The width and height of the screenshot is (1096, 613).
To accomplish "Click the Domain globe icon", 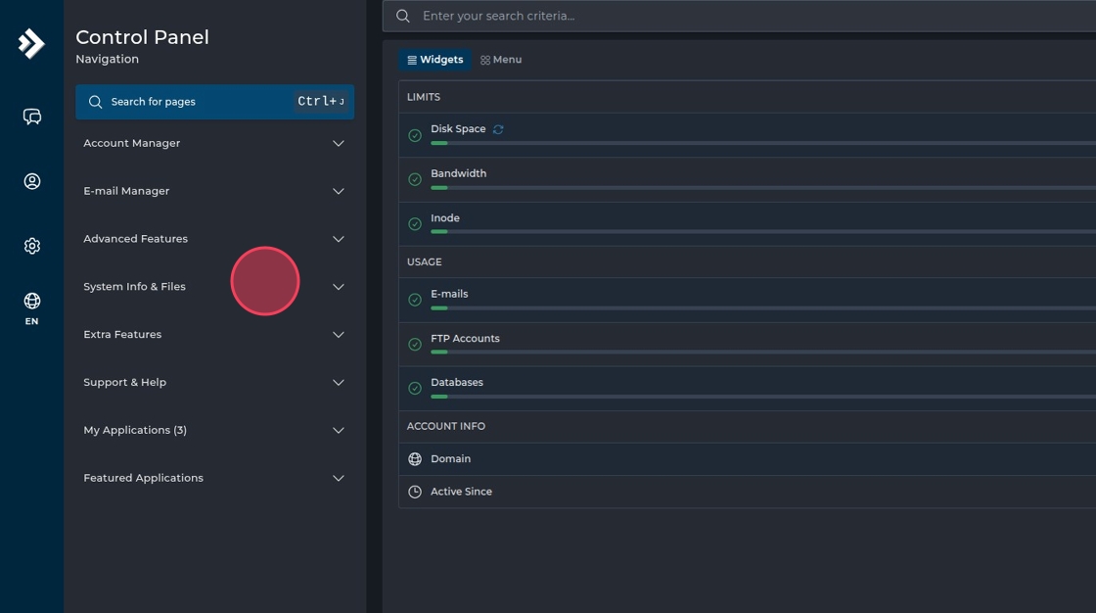I will click(x=415, y=459).
